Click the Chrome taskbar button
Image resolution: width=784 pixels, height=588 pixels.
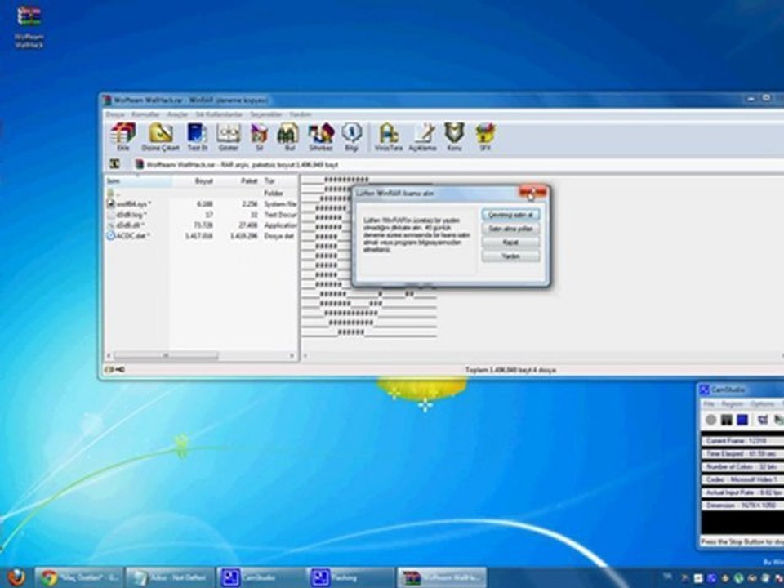(79, 578)
